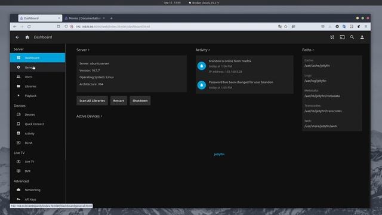Image resolution: width=382 pixels, height=215 pixels.
Task: Click the /var/lib/jellyfin/transcodes path
Action: [x=323, y=111]
